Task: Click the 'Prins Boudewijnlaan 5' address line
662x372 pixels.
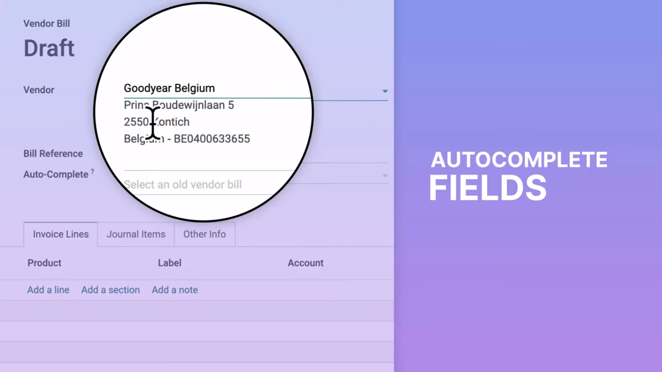Action: (179, 105)
